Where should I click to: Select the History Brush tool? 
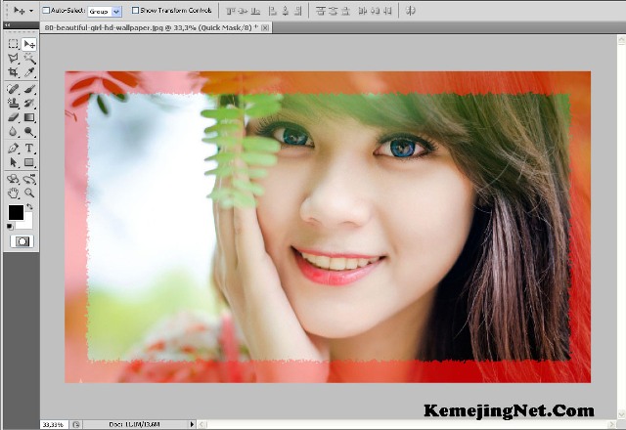point(29,103)
